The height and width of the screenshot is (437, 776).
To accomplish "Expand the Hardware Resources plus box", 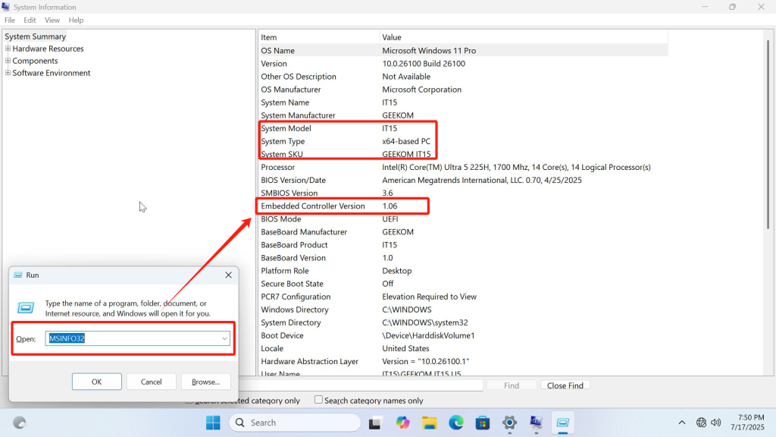I will pos(8,49).
